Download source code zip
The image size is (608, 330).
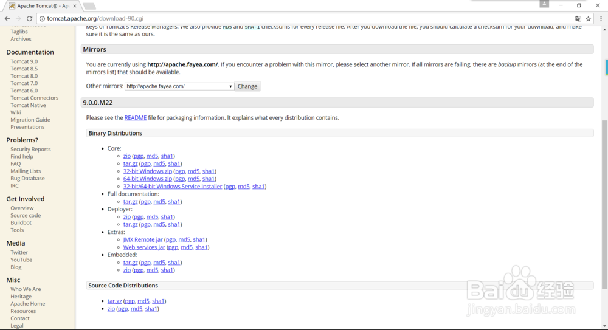(x=111, y=309)
